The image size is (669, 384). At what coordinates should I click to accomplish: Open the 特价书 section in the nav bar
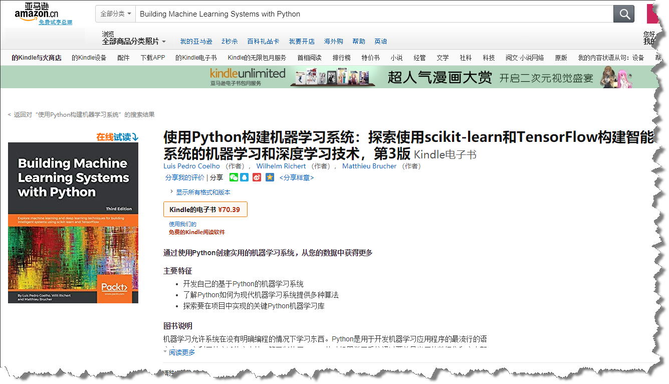370,58
